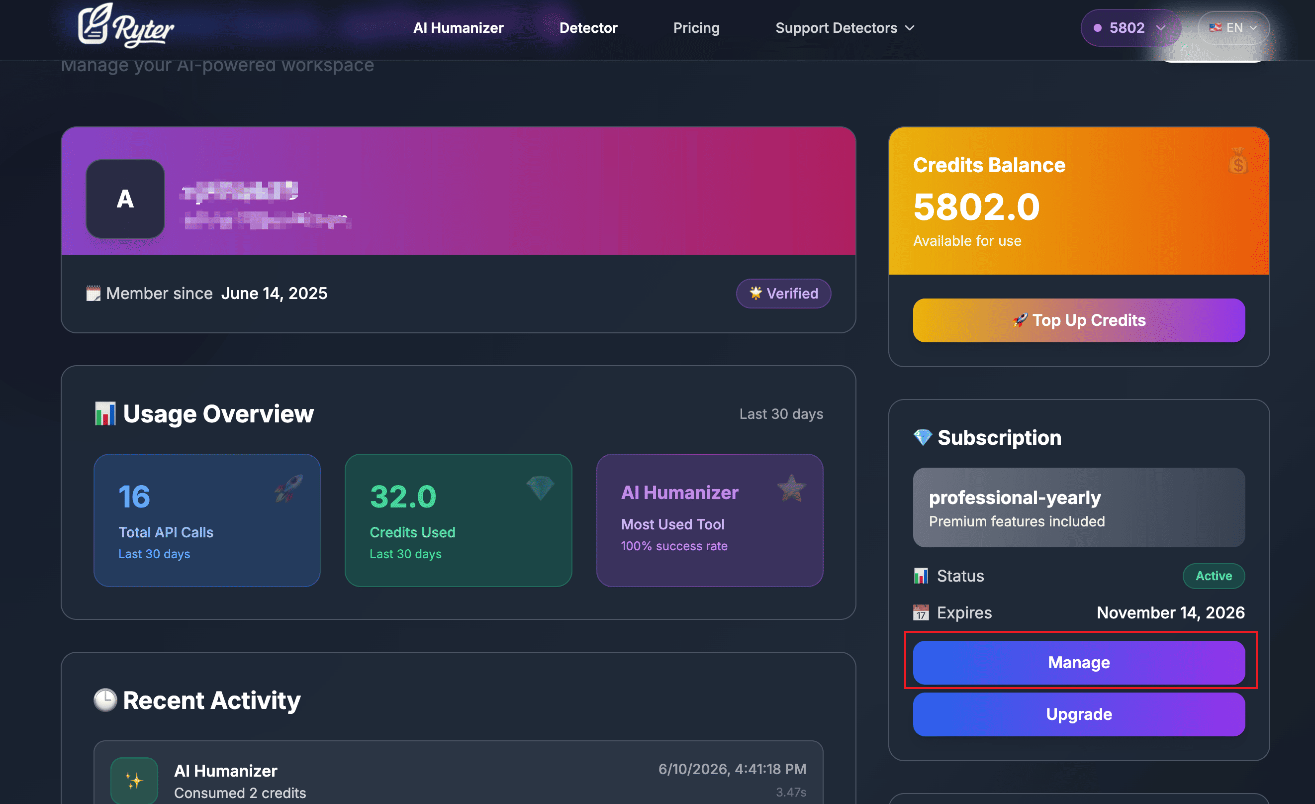Click the 'June 14, 2025' member date
Image resolution: width=1315 pixels, height=804 pixels.
click(275, 293)
